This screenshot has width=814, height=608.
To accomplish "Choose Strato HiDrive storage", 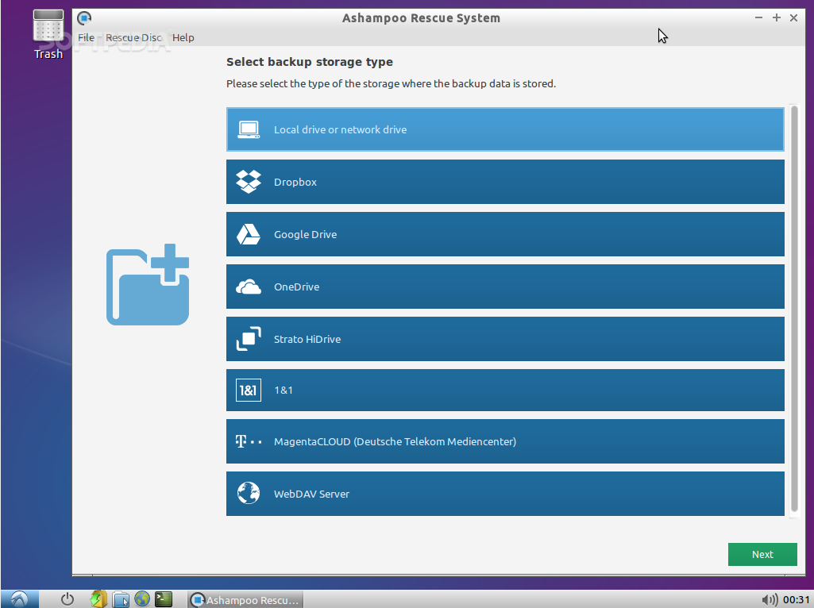I will pos(505,339).
